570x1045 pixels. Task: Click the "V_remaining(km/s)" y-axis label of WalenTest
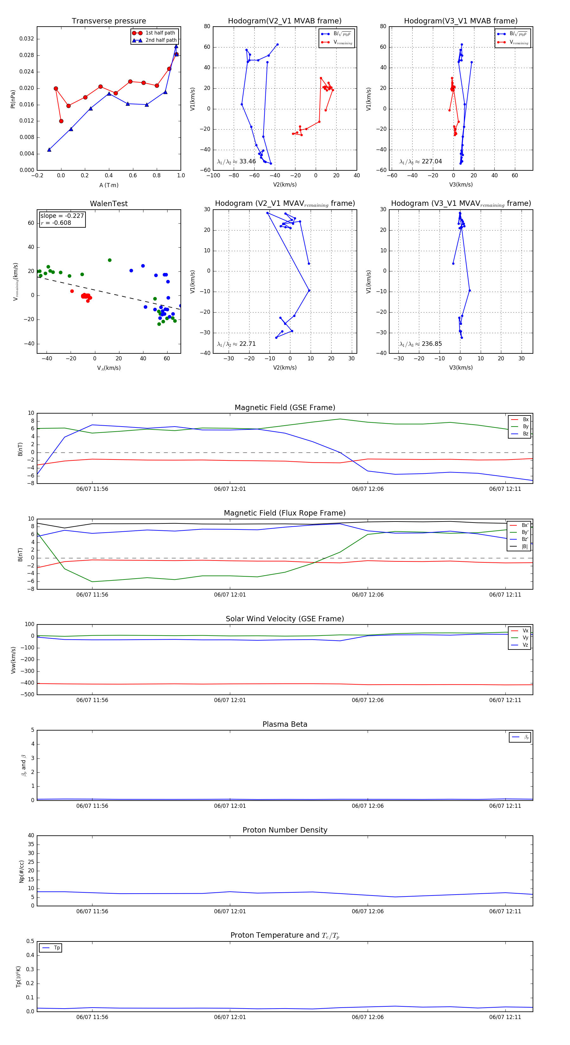click(x=16, y=282)
